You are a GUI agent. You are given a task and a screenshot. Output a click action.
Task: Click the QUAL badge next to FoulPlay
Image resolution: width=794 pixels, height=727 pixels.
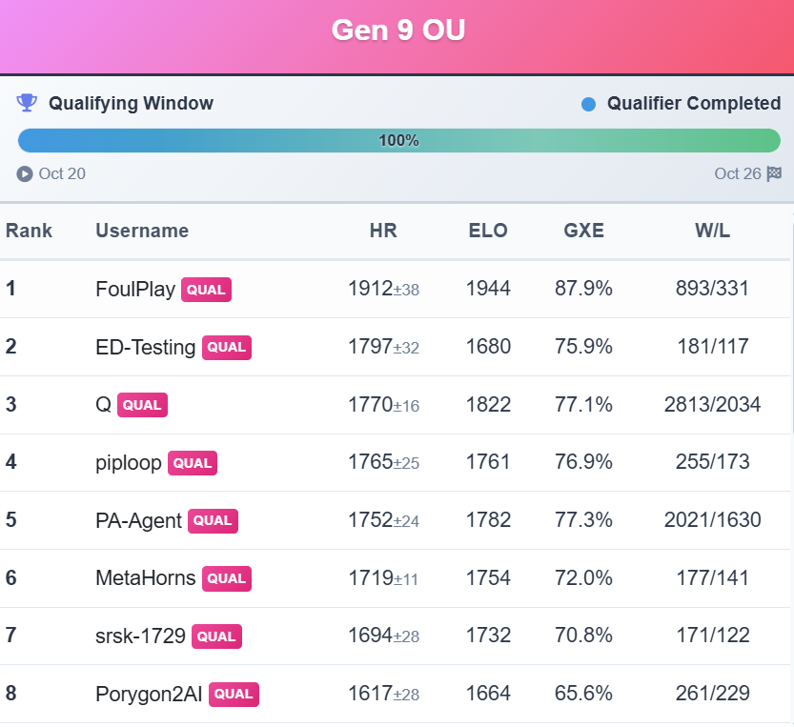tap(207, 289)
